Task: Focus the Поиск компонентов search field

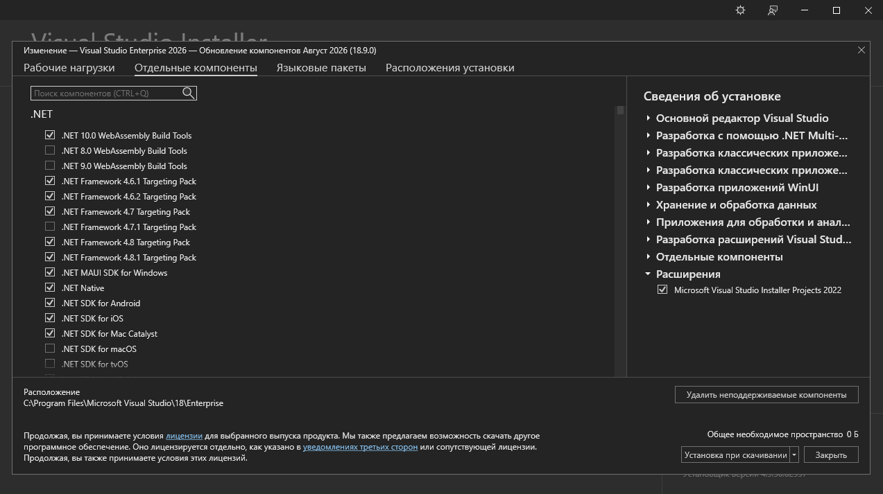Action: [x=107, y=93]
